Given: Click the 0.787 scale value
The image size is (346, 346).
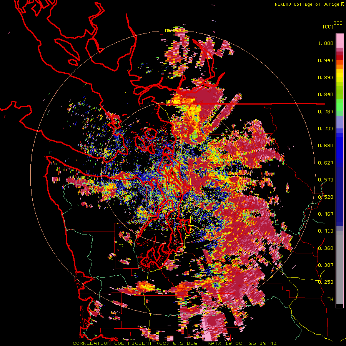Looking at the screenshot, I should pos(326,111).
